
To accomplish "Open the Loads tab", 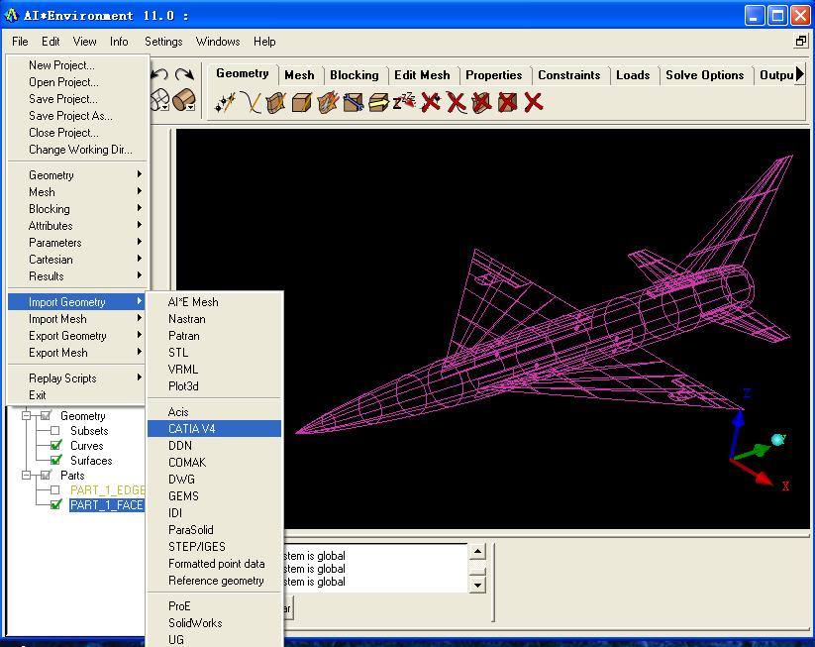I will click(633, 75).
